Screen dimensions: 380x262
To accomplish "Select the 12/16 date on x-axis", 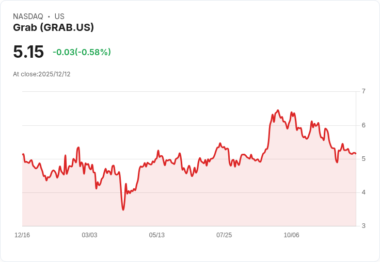I will (x=22, y=235).
